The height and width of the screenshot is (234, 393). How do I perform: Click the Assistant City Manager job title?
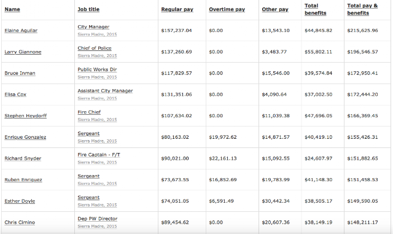(105, 91)
